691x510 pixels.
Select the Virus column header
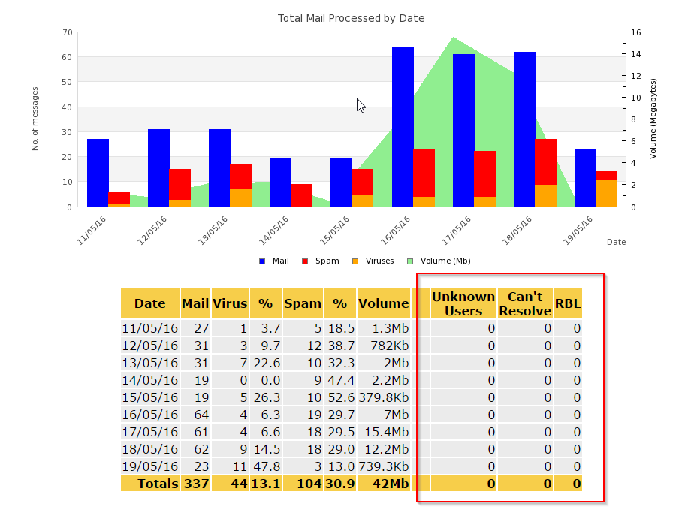pyautogui.click(x=230, y=303)
